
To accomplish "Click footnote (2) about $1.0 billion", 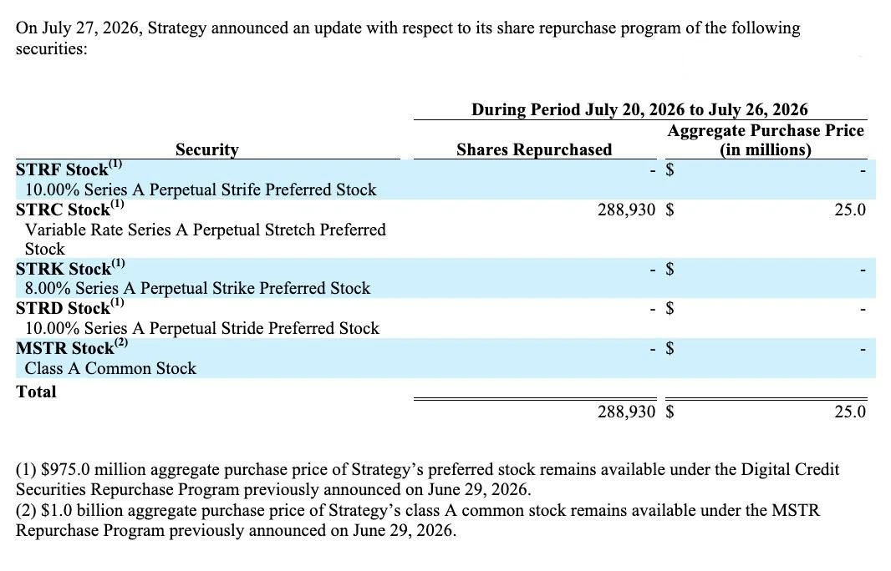I will click(x=418, y=520).
